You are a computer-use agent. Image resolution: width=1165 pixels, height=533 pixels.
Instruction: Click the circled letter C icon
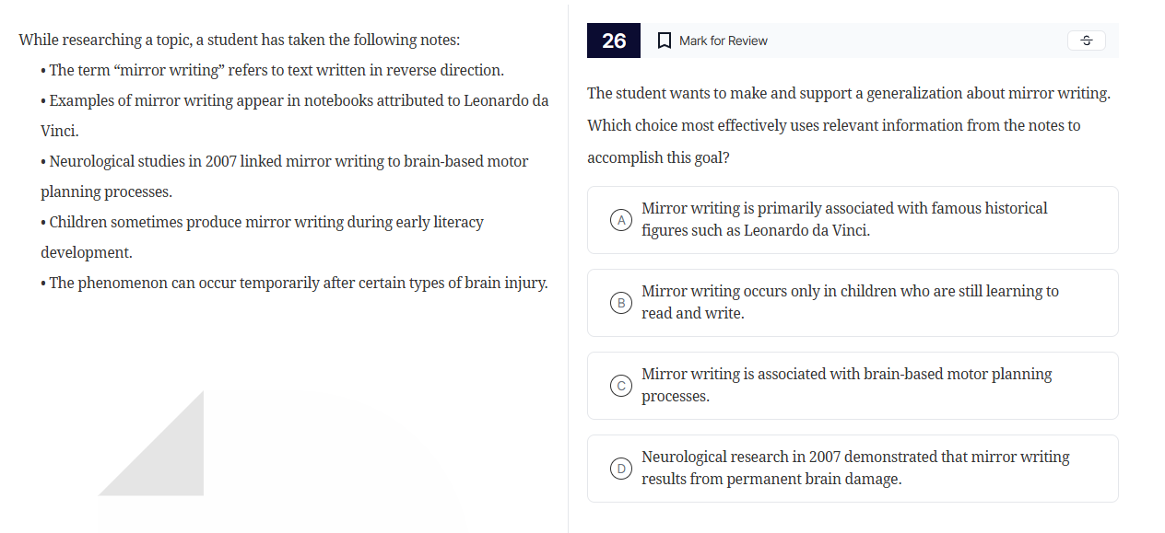click(620, 385)
